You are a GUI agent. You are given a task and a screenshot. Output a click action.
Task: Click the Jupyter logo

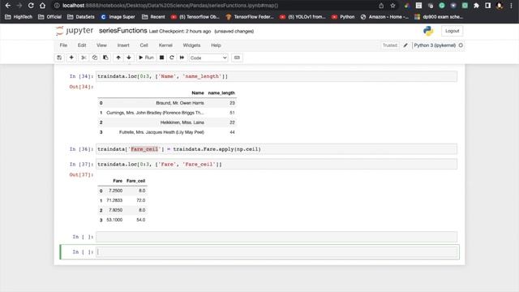[x=75, y=31]
